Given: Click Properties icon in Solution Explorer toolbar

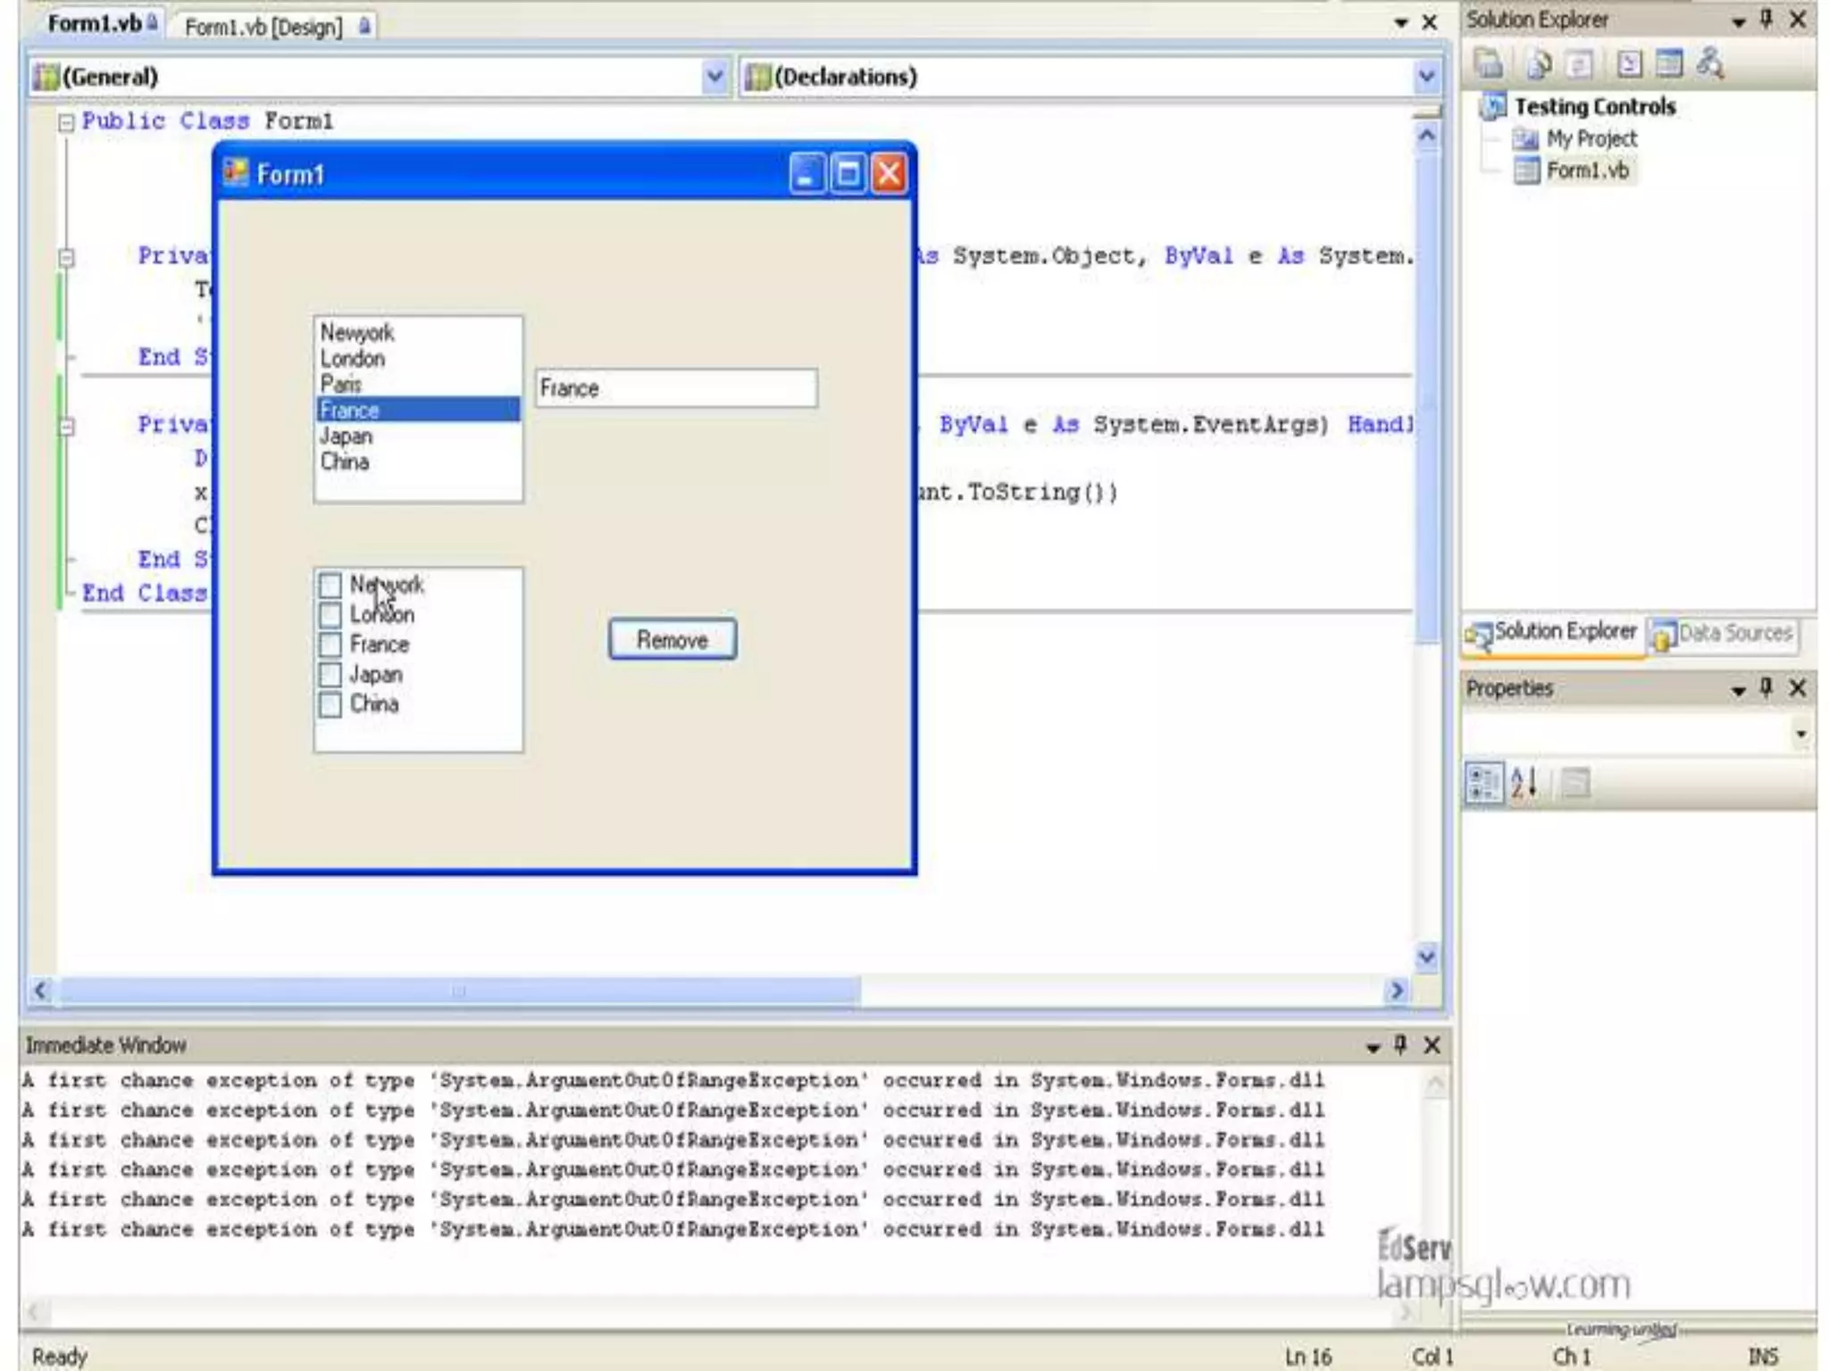Looking at the screenshot, I should (1488, 63).
